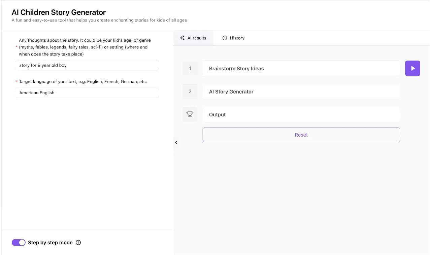Click the sparkle icon on AI results tab

tap(182, 38)
